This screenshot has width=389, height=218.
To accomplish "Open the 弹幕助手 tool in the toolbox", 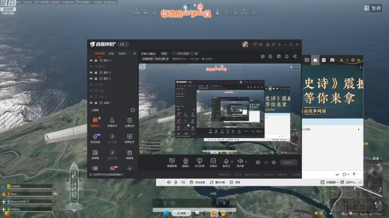I will click(x=95, y=122).
